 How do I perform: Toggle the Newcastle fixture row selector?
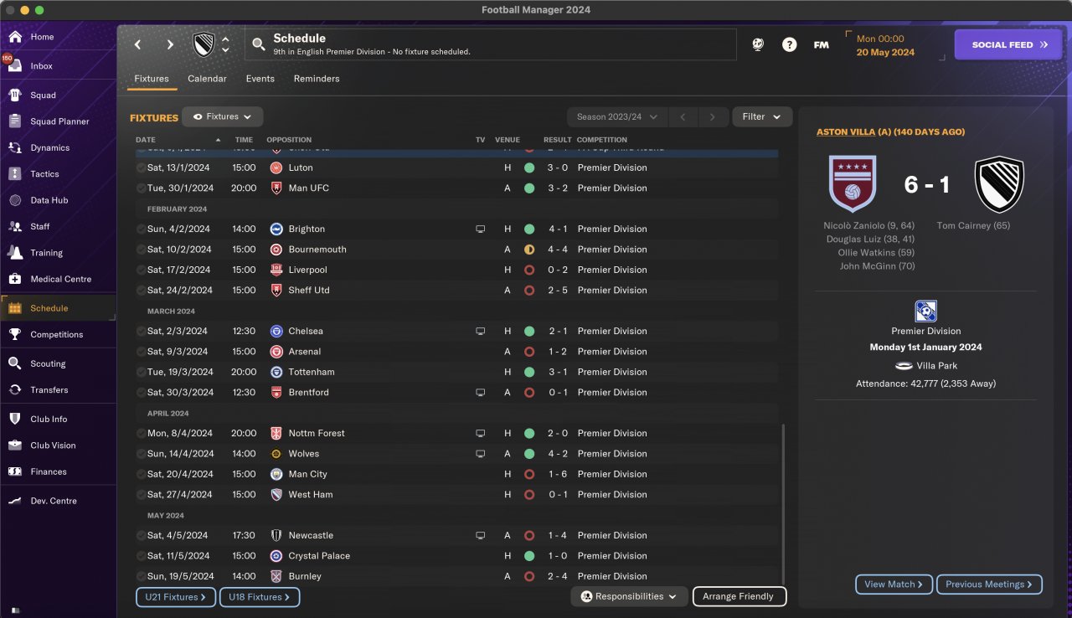click(141, 535)
